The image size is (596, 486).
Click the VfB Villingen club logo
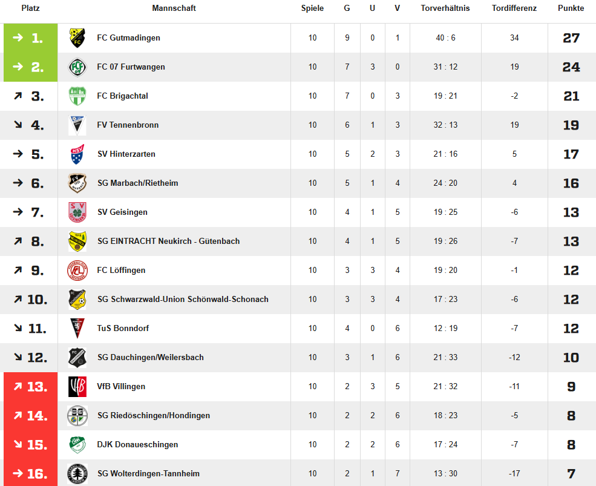click(77, 387)
